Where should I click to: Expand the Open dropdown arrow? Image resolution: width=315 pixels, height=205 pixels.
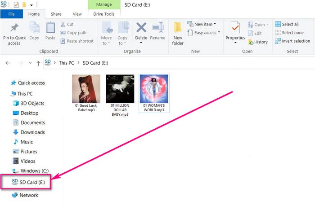point(267,24)
